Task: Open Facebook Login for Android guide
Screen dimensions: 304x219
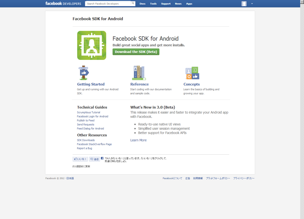Action: point(93,117)
